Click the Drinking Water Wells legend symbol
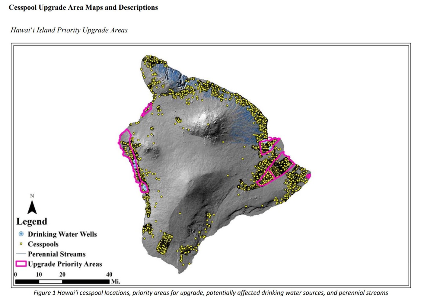The width and height of the screenshot is (424, 302). (21, 234)
